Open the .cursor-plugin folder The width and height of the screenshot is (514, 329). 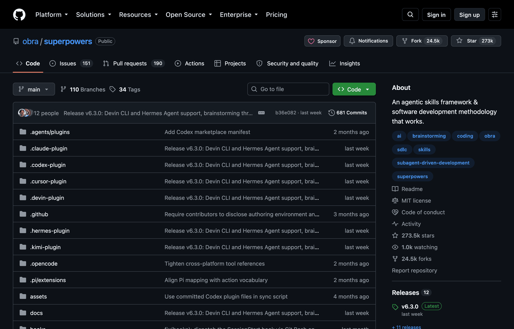pyautogui.click(x=48, y=181)
